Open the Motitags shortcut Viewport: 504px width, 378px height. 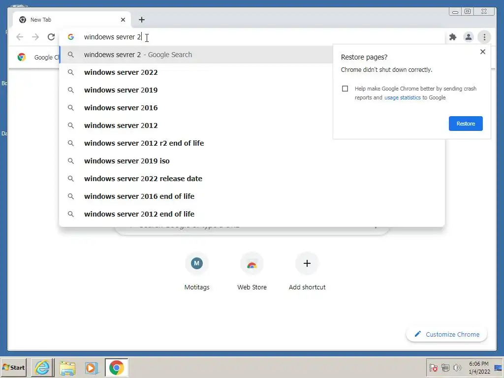pyautogui.click(x=197, y=271)
